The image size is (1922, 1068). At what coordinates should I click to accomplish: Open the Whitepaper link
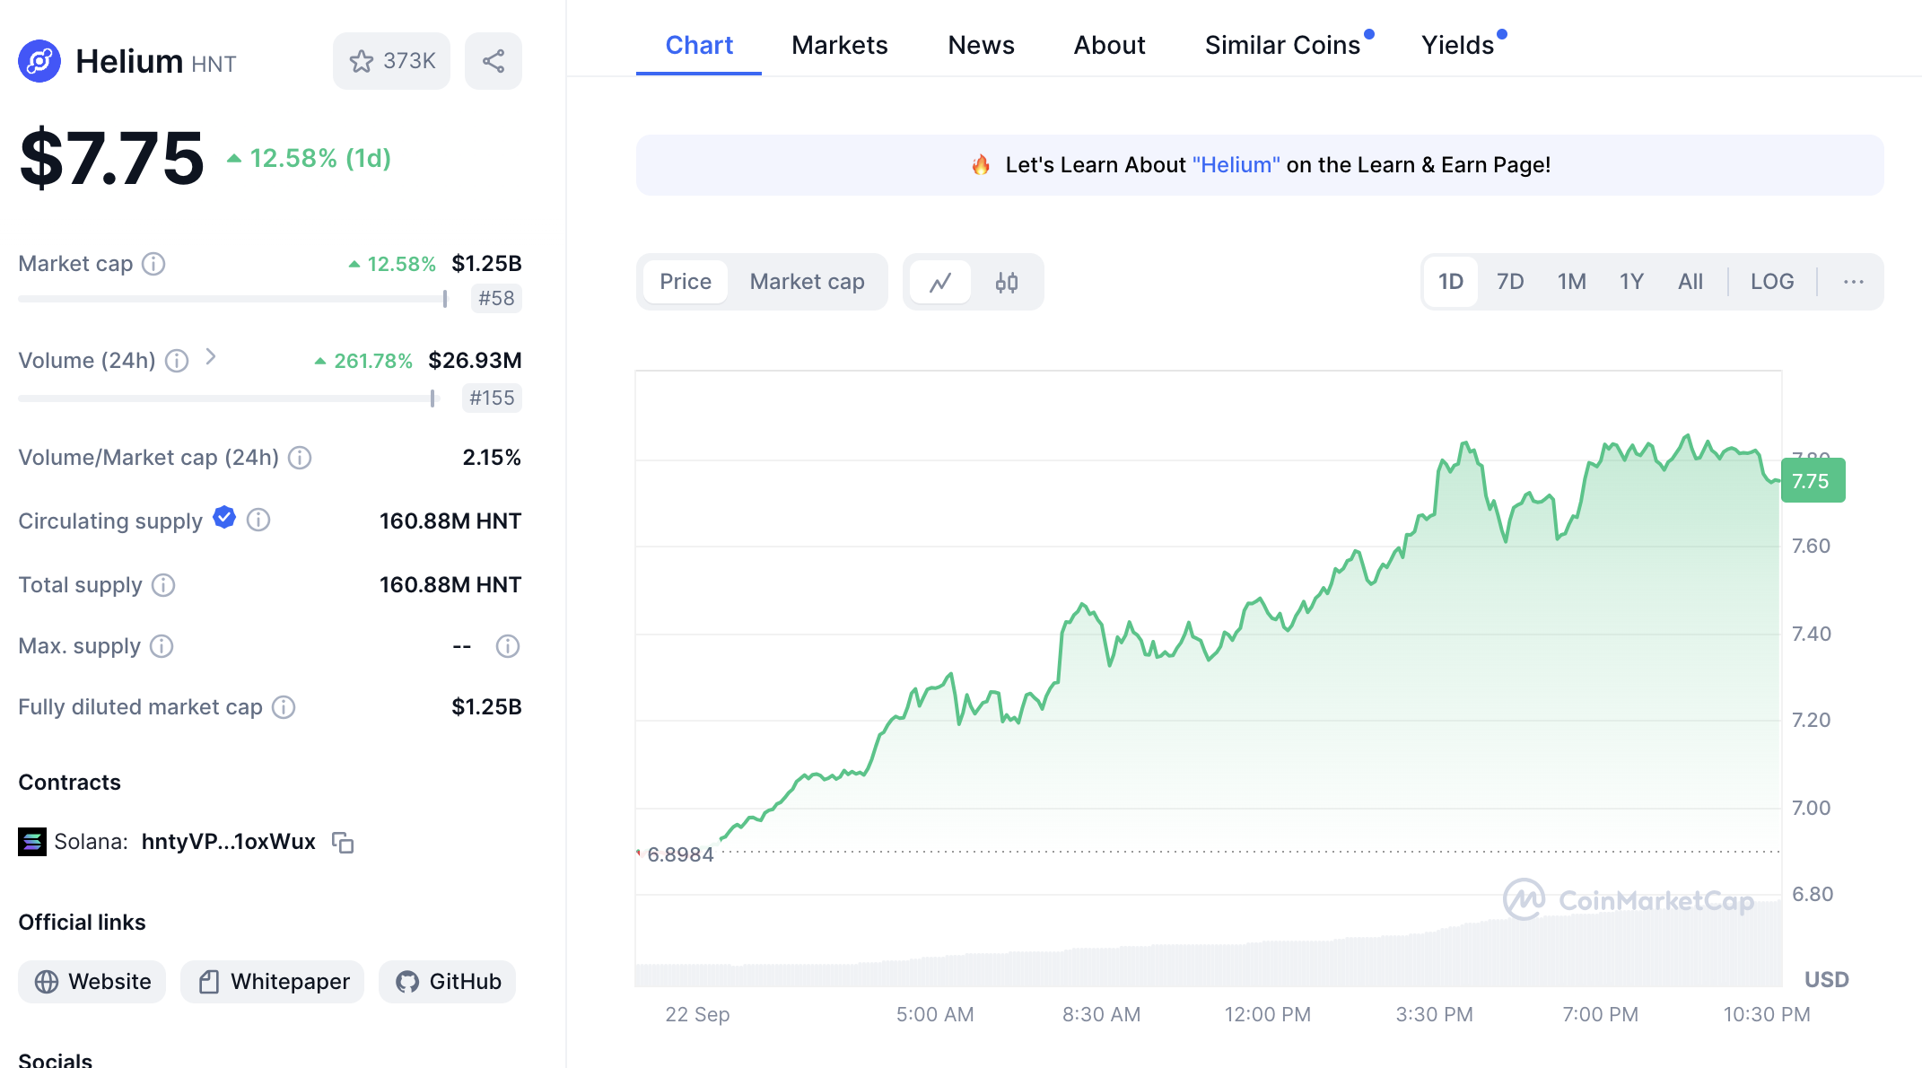click(273, 982)
